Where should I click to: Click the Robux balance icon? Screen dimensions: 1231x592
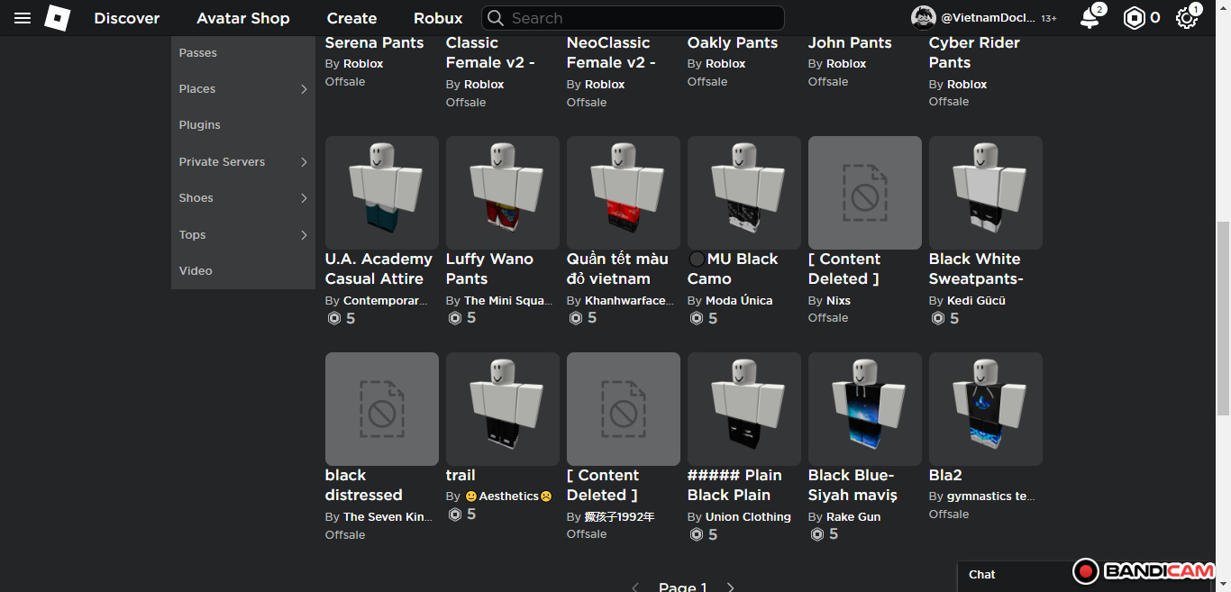[1134, 18]
